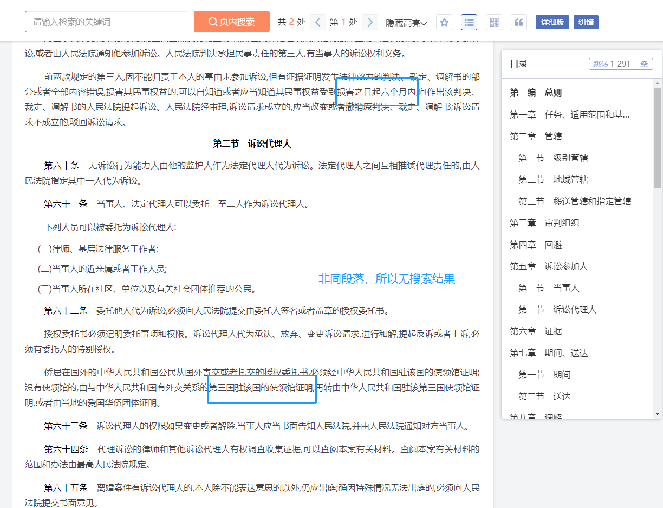
Task: Switch to 详细版 view
Action: click(552, 22)
